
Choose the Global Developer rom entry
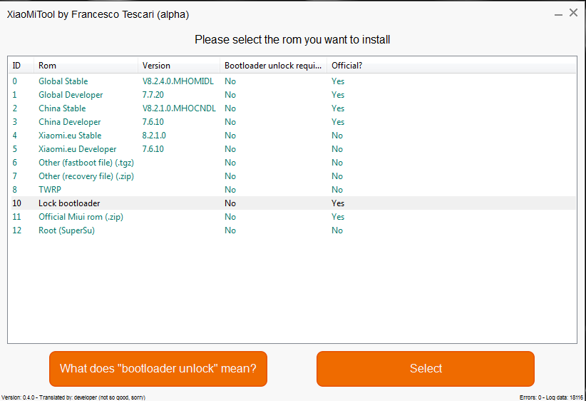pos(71,95)
